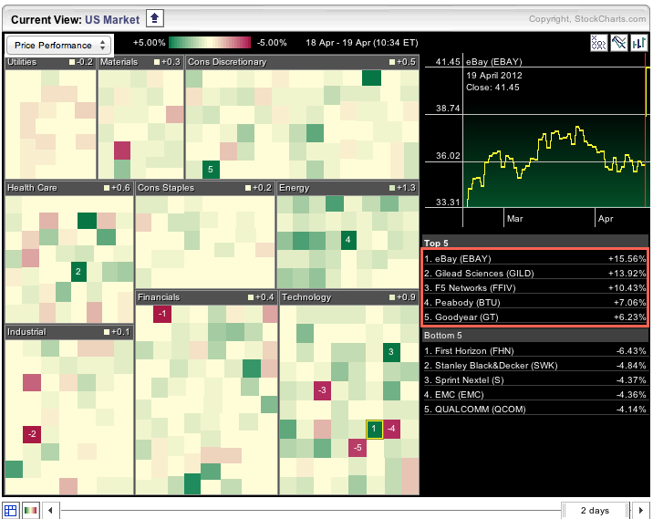Select the Materials sector header
Screen dimensions: 653x519
[x=140, y=62]
